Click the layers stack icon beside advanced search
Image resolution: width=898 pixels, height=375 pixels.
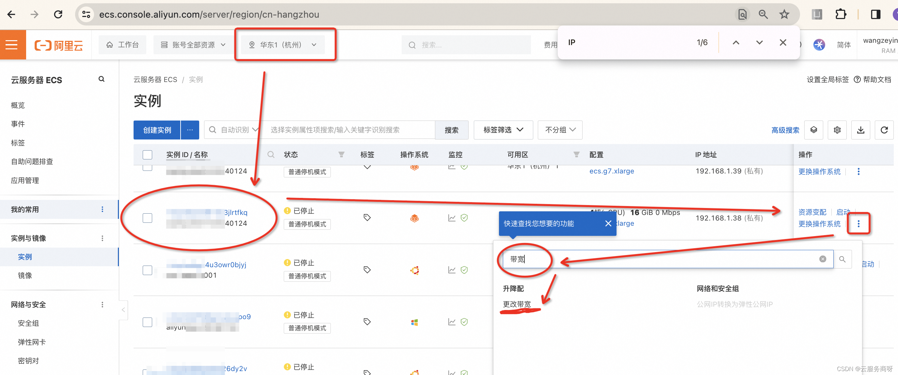click(x=813, y=130)
